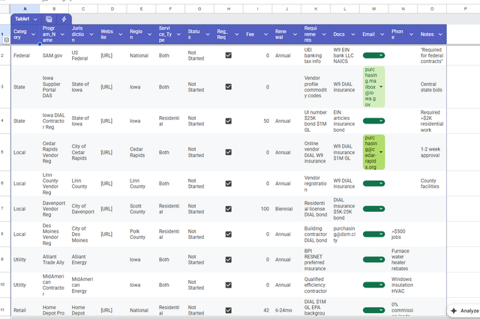Open the [URL] link in Home Depot Pro row
Image resolution: width=480 pixels, height=319 pixels.
(106, 311)
